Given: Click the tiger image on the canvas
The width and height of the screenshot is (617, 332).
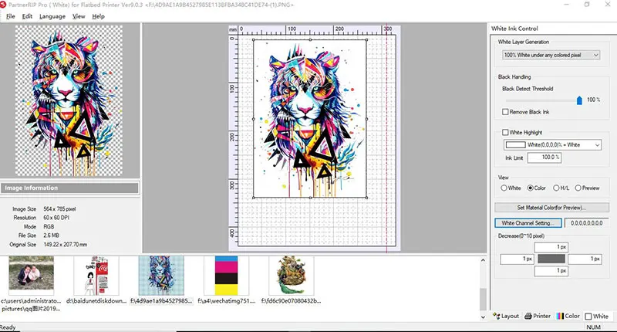Looking at the screenshot, I should (310, 118).
